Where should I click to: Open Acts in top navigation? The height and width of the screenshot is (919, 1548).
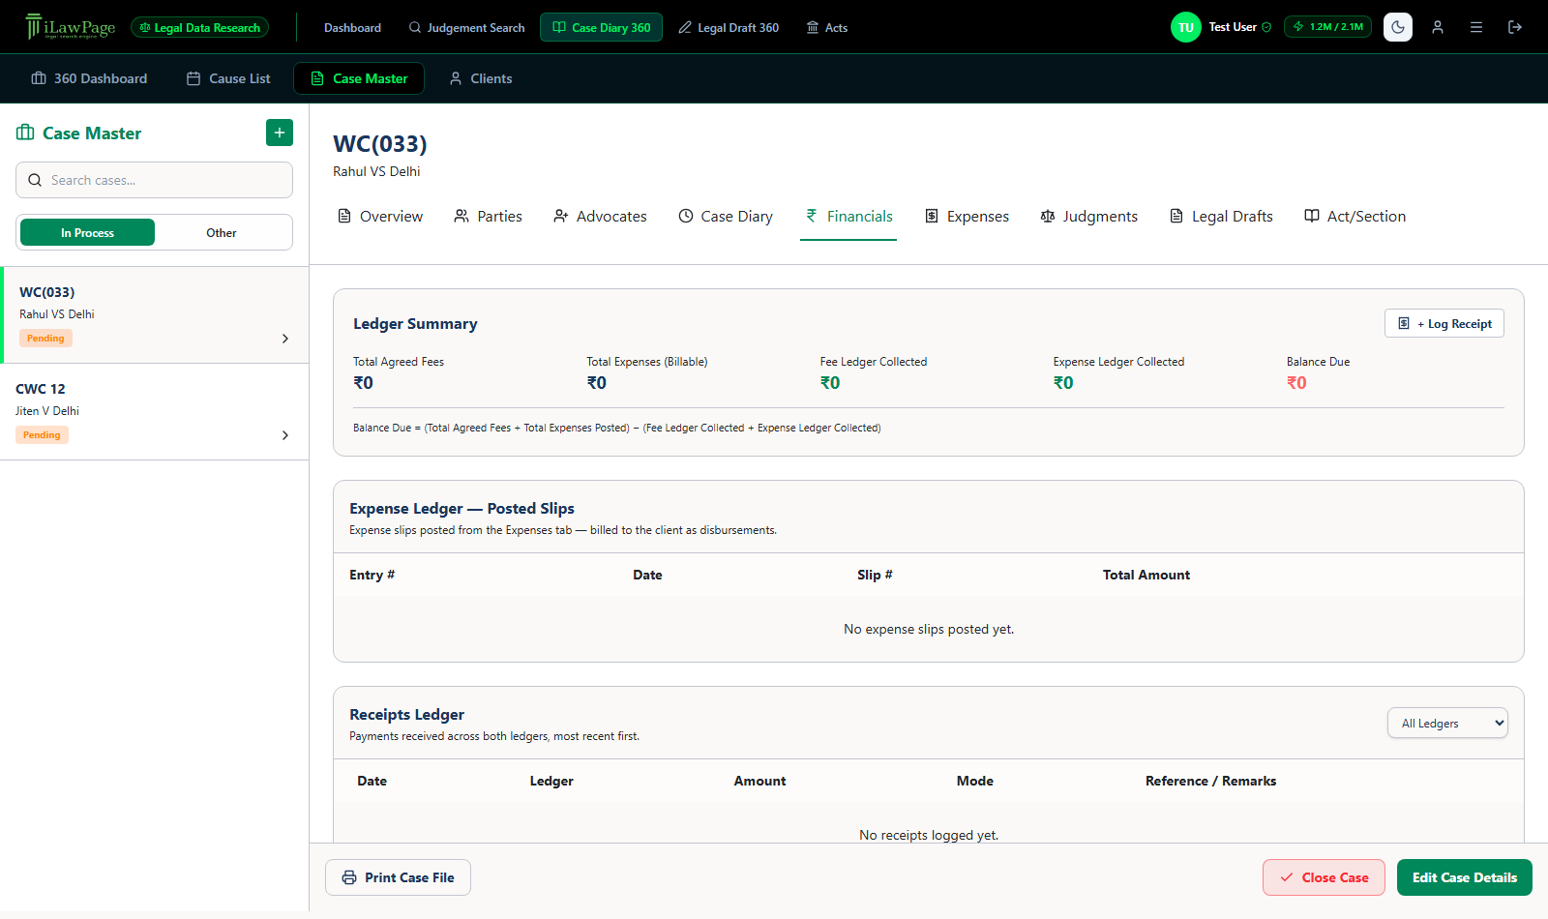point(827,28)
